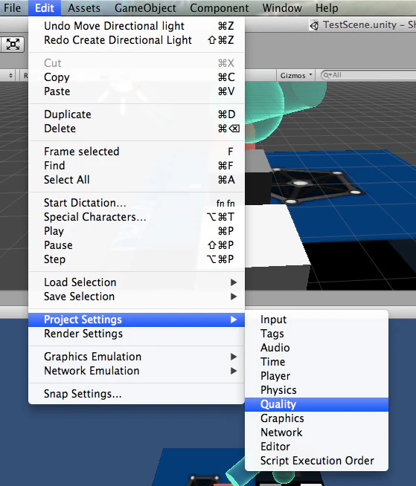Viewport: 416px width, 486px height.
Task: Click the scene search field
Action: tap(368, 75)
